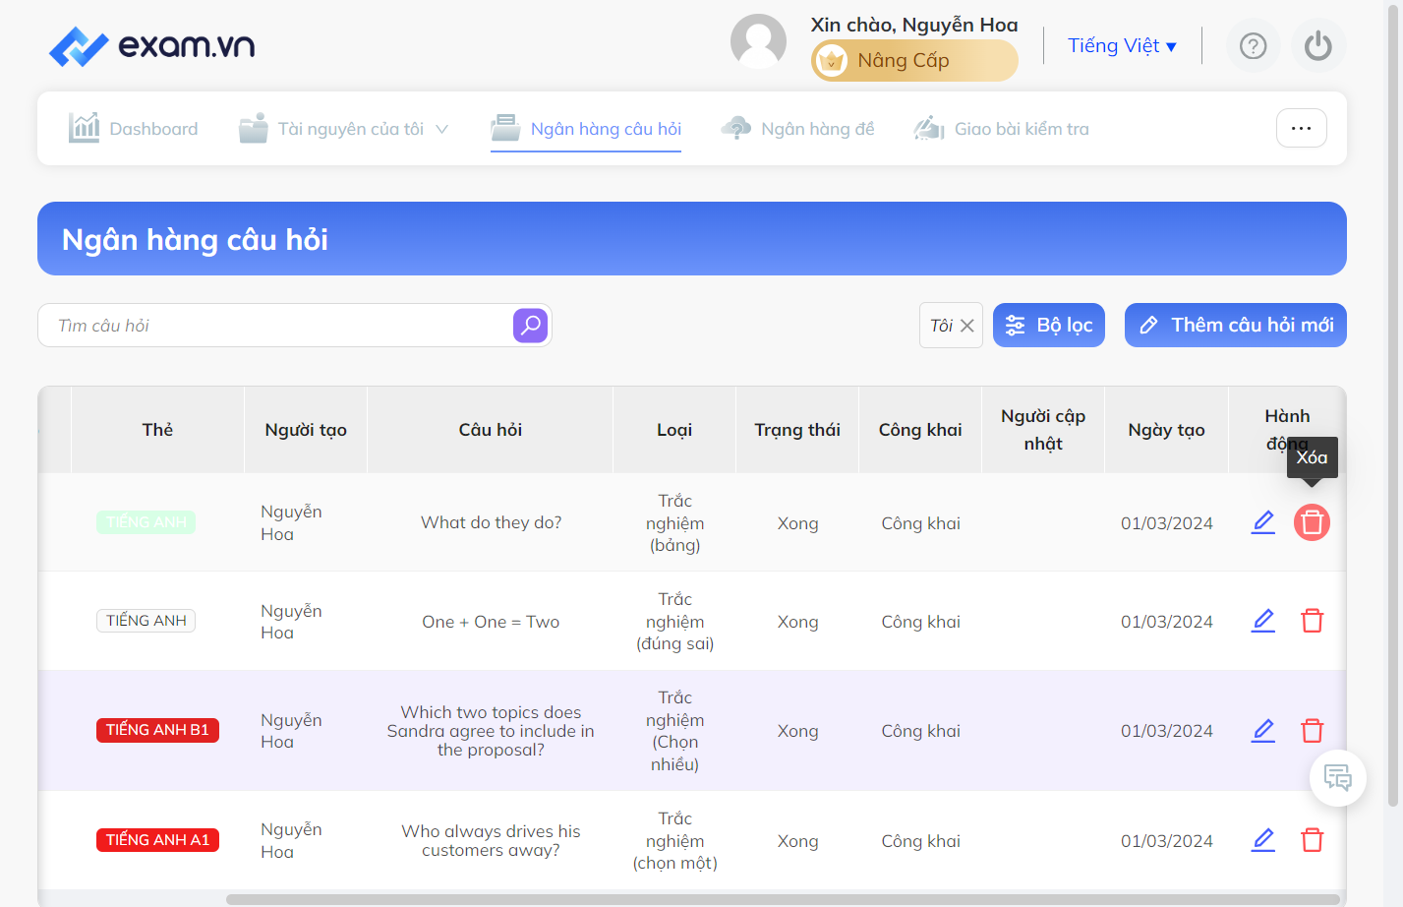The width and height of the screenshot is (1403, 907).
Task: Open the Bộ lọc filter button
Action: [x=1049, y=326]
